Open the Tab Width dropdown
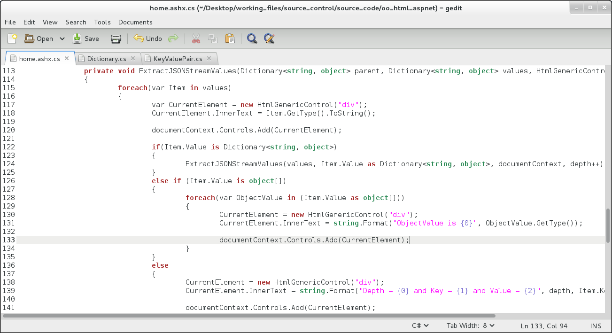This screenshot has height=333, width=612. click(471, 325)
